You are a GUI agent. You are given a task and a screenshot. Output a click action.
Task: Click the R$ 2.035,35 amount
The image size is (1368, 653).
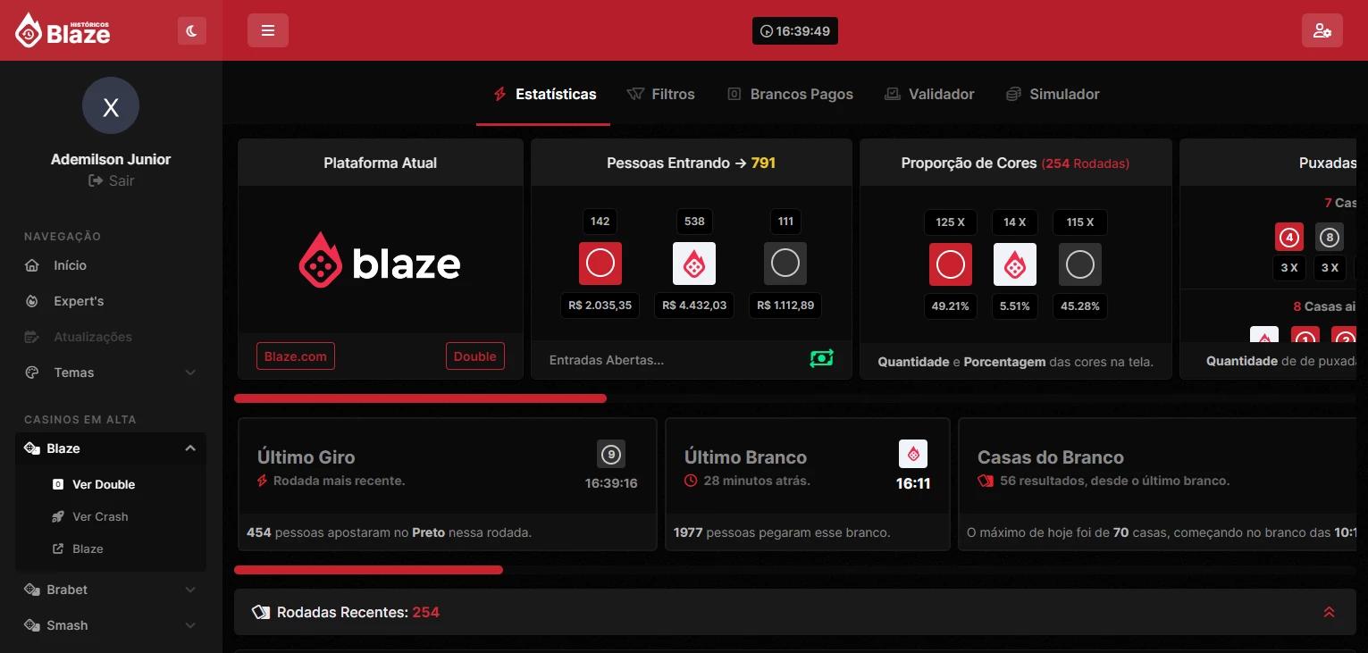tap(600, 306)
